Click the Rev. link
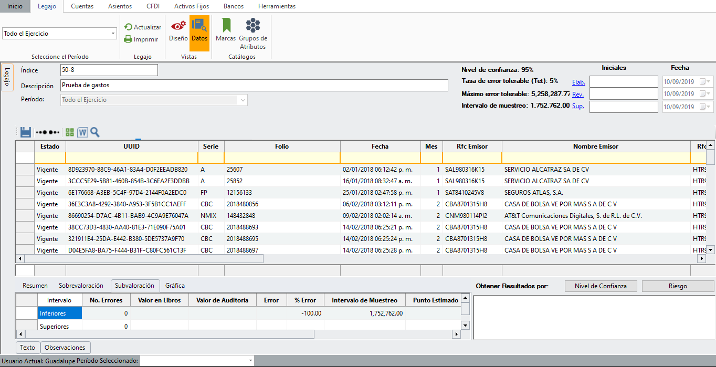 click(577, 95)
